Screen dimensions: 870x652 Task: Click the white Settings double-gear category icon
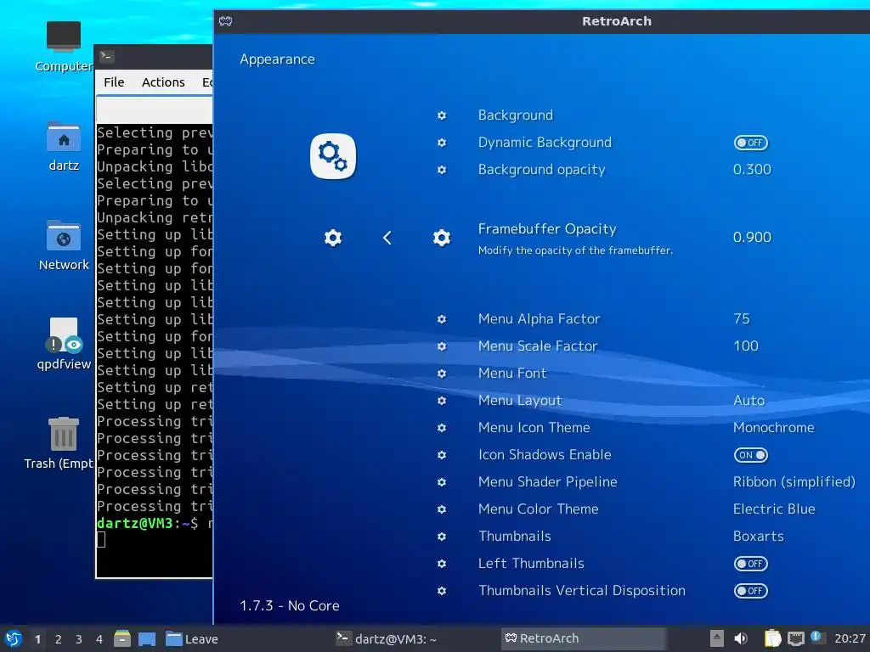(333, 156)
